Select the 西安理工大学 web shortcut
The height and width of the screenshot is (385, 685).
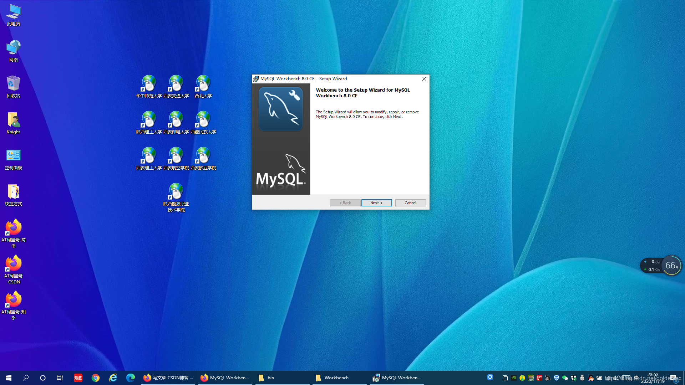click(149, 159)
